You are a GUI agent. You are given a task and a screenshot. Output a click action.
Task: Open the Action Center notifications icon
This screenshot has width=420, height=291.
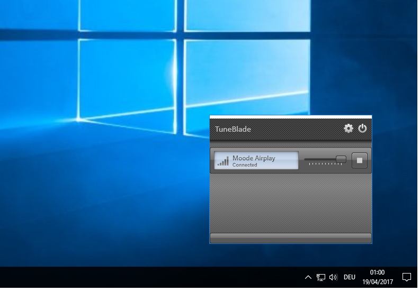pyautogui.click(x=407, y=277)
